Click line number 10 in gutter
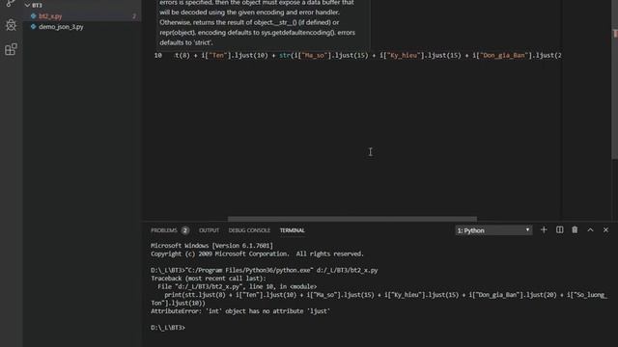Viewport: 618px width, 347px height. [158, 56]
